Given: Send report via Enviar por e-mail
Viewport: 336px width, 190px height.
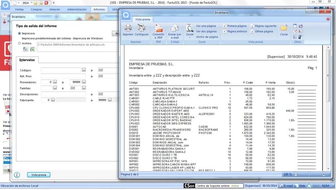Looking at the screenshot, I should coord(174,32).
